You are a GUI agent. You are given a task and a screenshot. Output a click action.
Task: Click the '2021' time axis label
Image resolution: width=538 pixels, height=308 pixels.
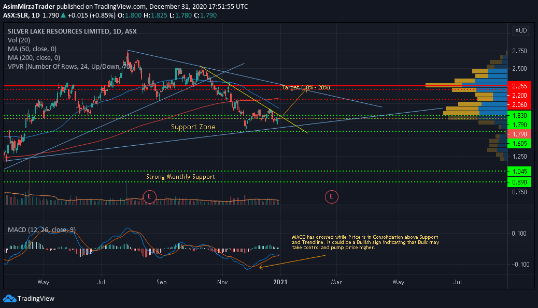click(x=280, y=282)
